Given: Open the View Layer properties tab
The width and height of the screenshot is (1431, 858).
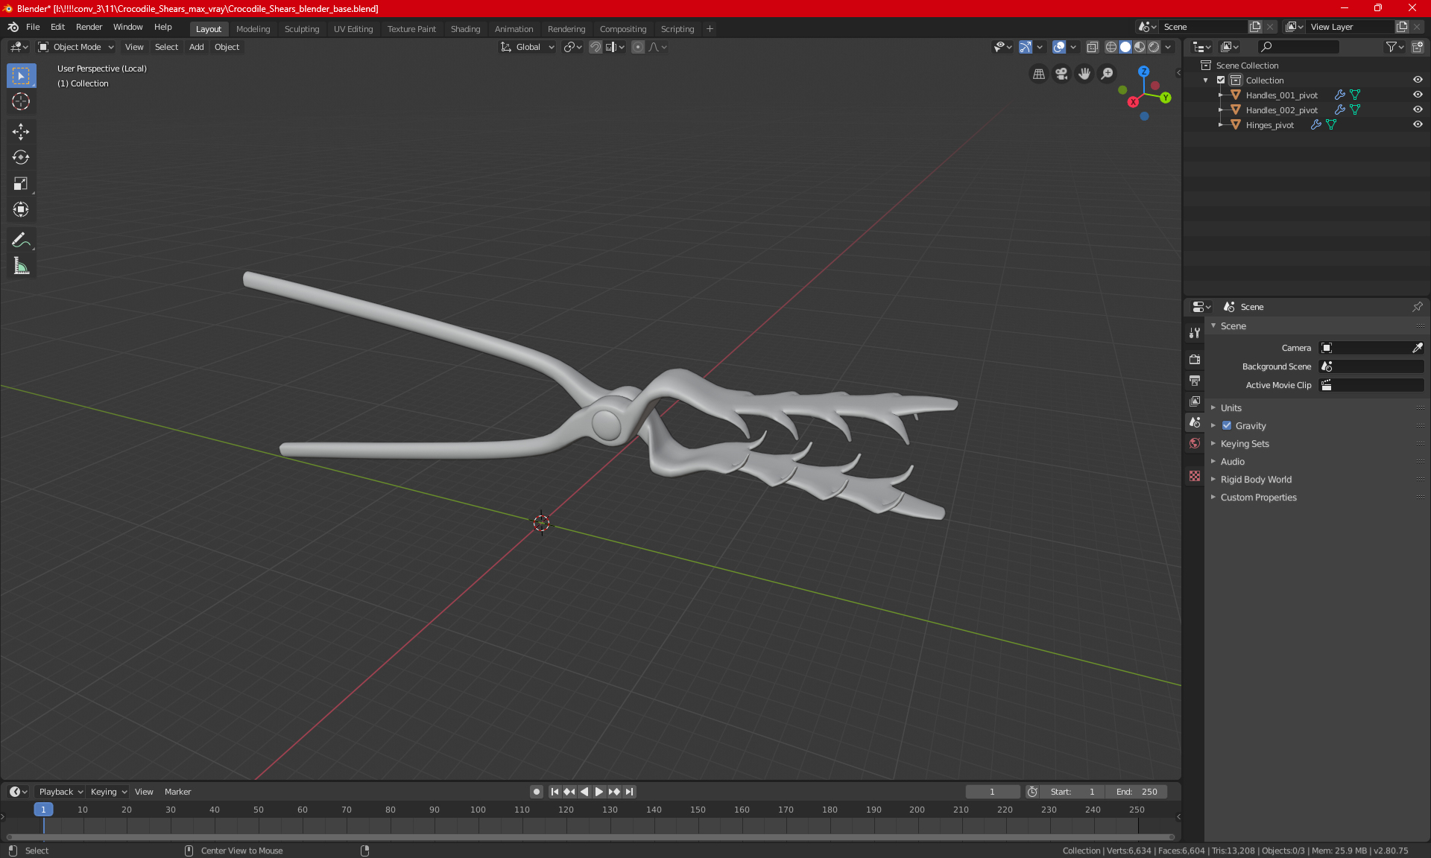Looking at the screenshot, I should 1195,401.
